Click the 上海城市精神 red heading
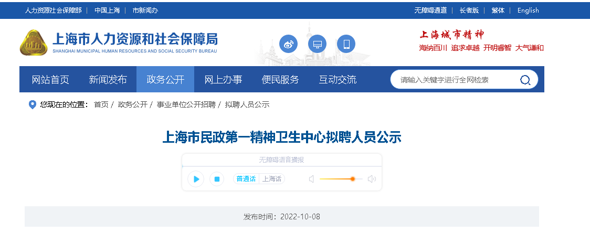This screenshot has height=233, width=590. pos(451,35)
